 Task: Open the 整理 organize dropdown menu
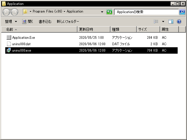[11, 22]
